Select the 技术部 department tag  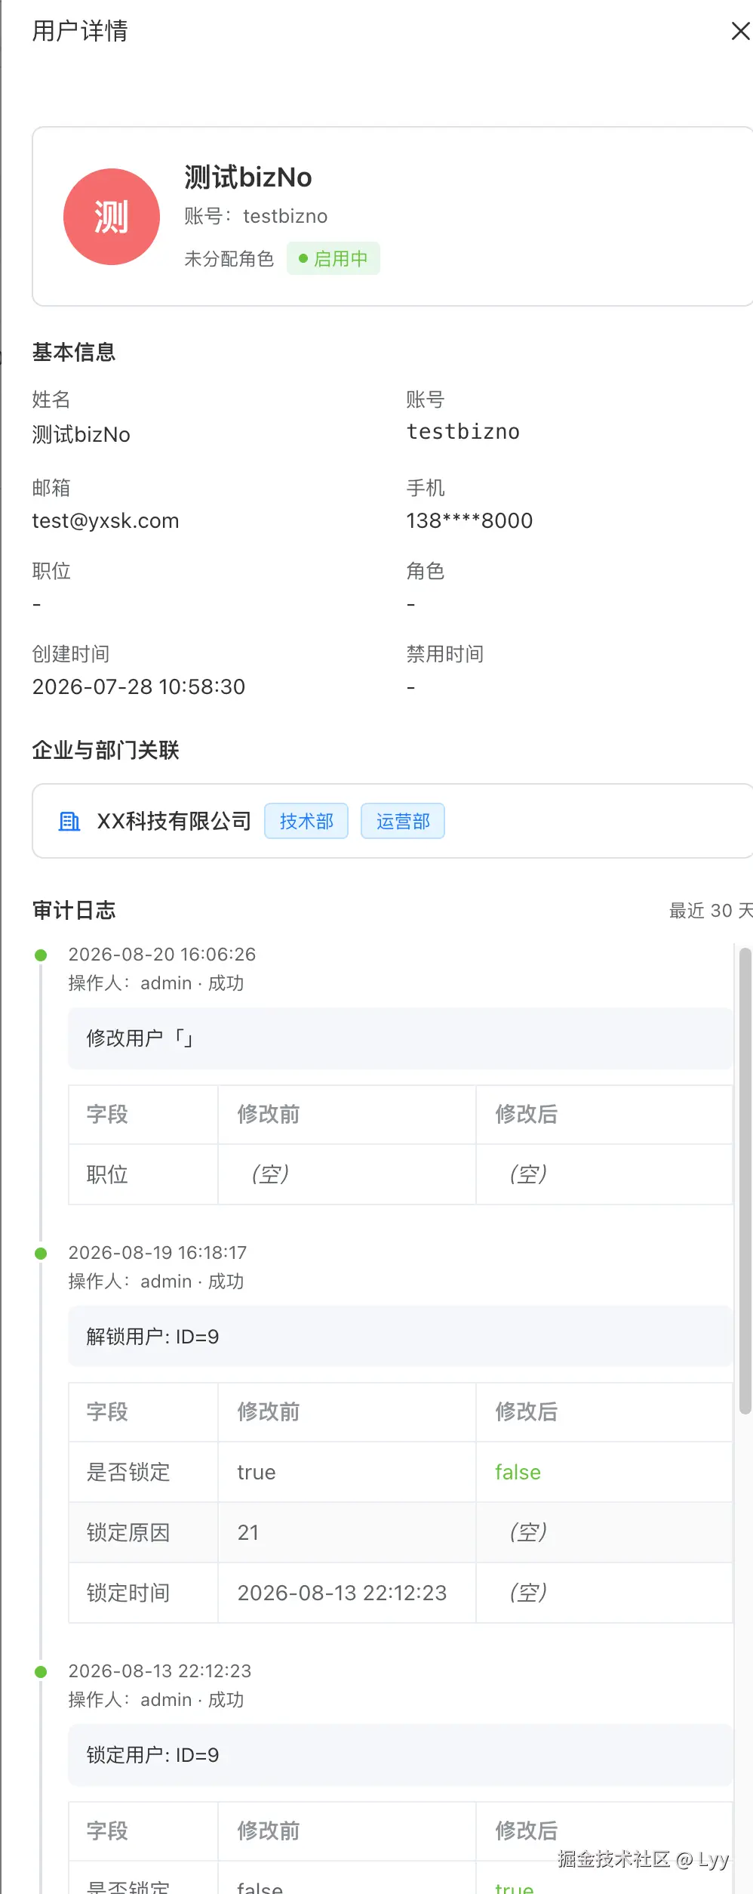coord(306,821)
